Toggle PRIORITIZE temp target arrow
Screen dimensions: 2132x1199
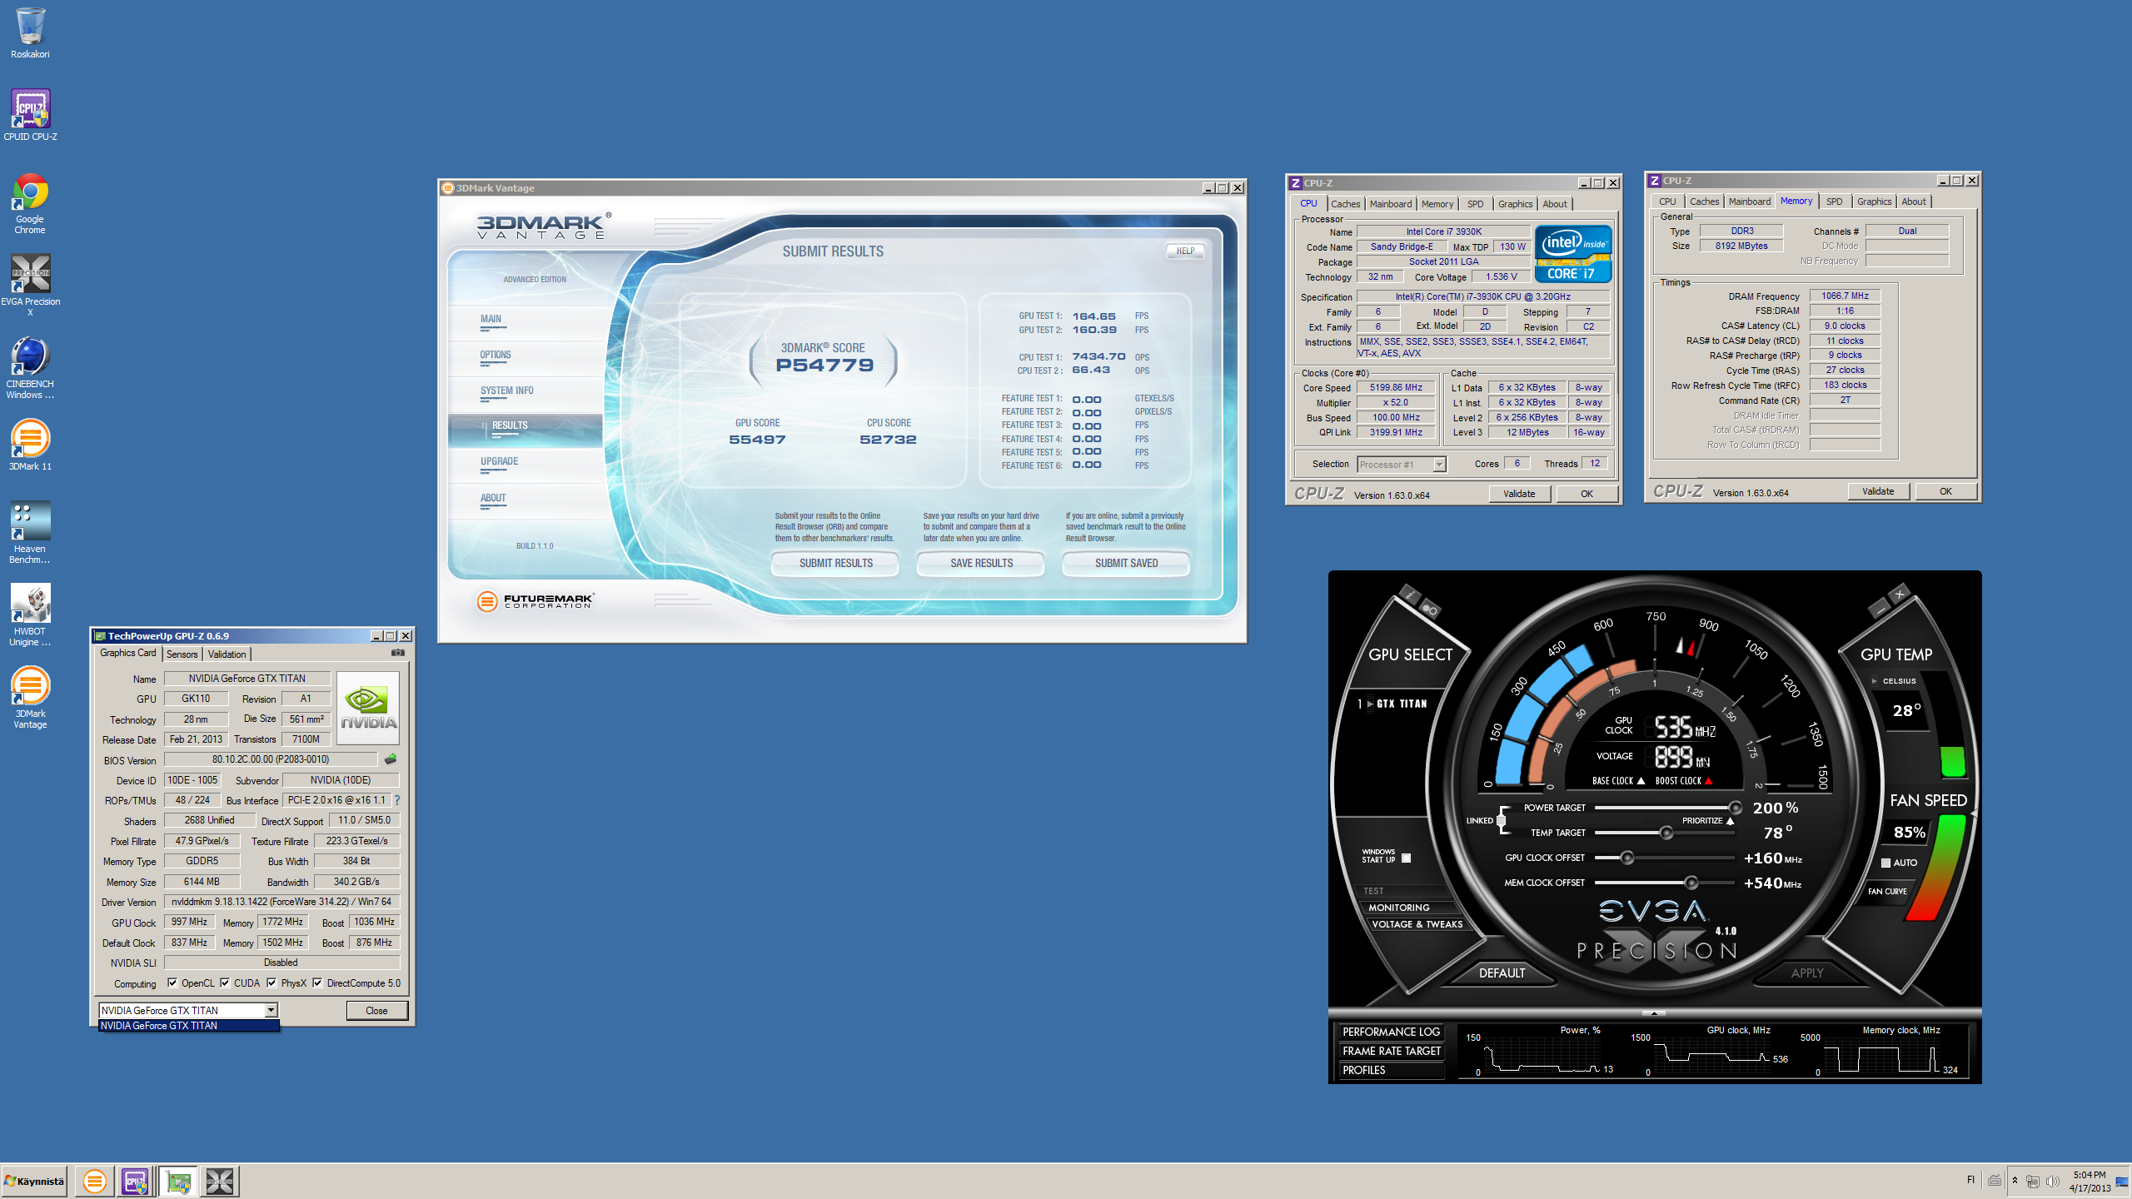click(1730, 821)
